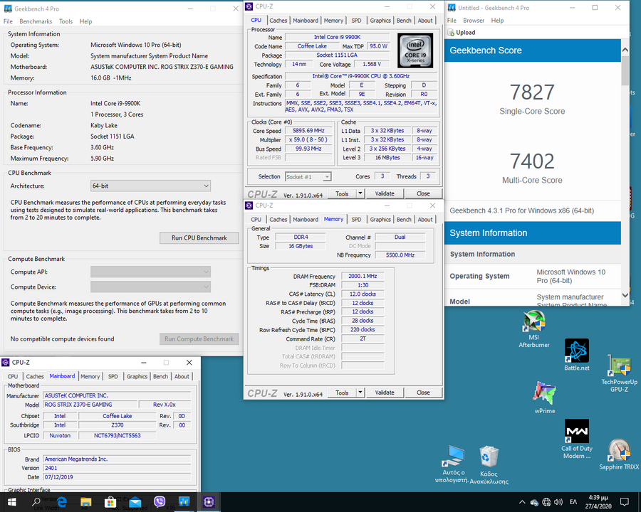Screen dimensions: 641x512
Task: Click Validate in top CPU-Z window
Action: click(385, 193)
